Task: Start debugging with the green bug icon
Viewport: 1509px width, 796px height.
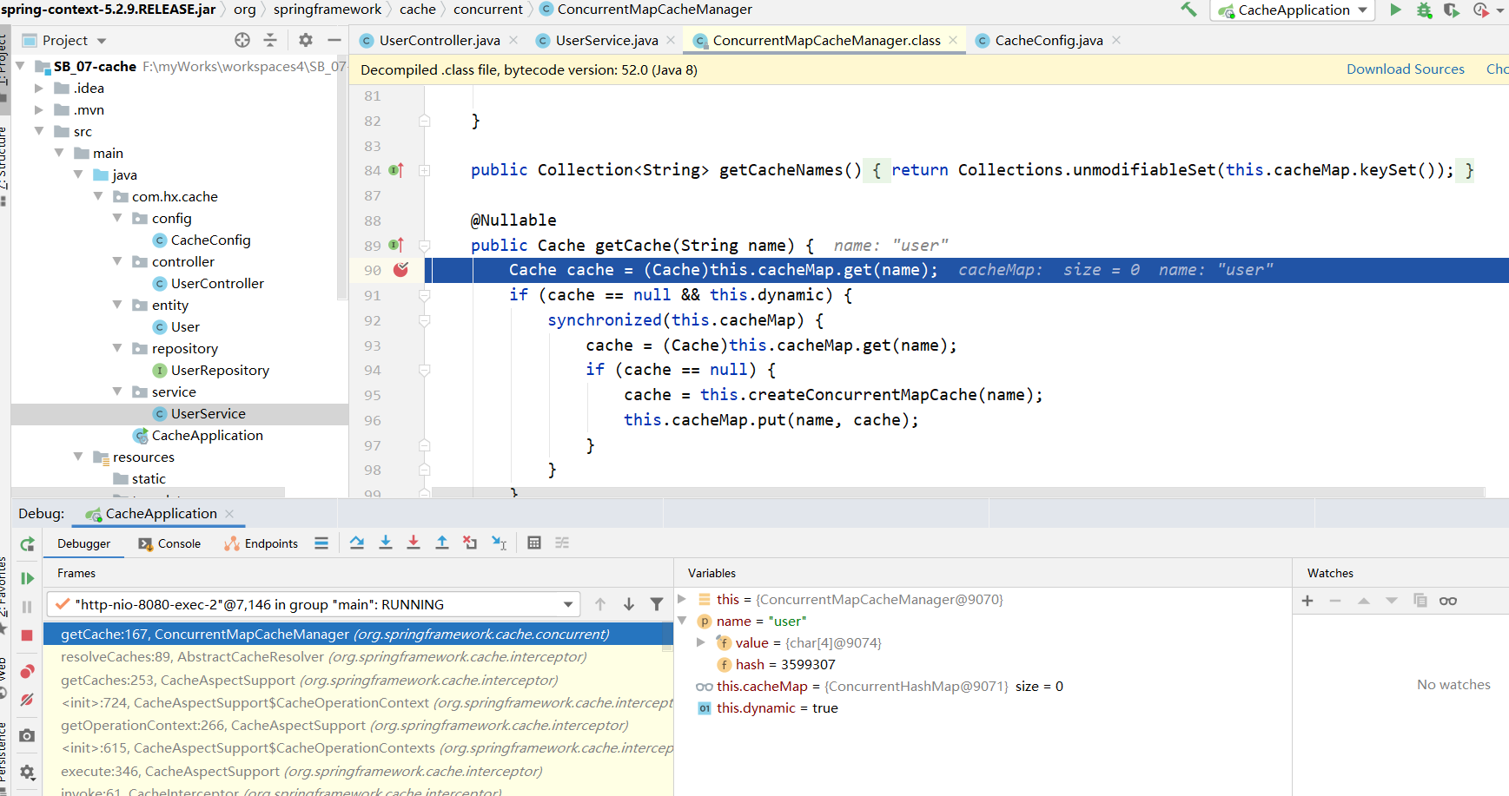Action: 1424,10
